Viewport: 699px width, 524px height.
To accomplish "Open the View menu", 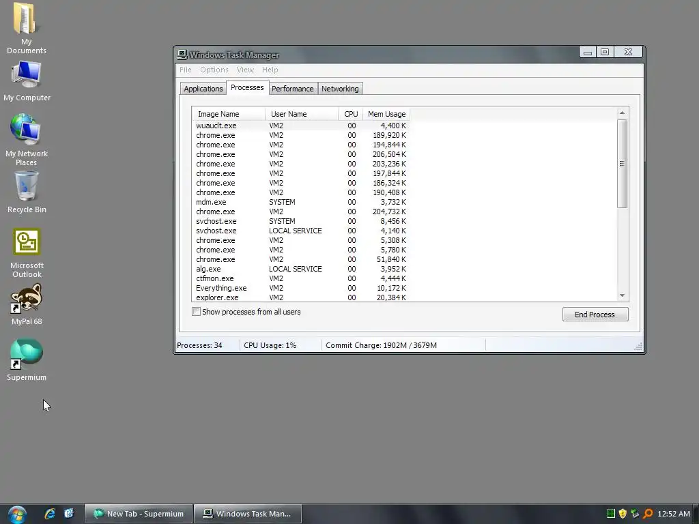I will [245, 70].
